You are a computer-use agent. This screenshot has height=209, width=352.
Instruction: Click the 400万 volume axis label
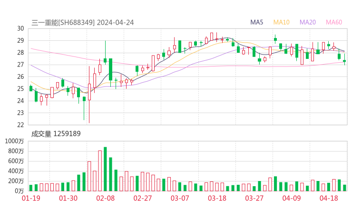pyautogui.click(x=16, y=171)
